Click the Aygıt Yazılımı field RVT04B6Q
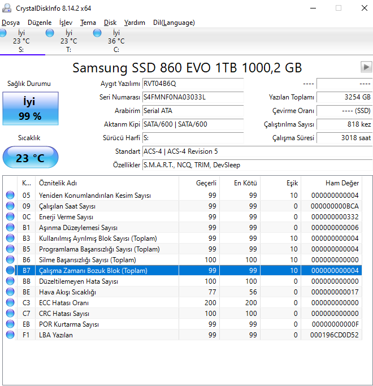This screenshot has height=386, width=373. tap(193, 84)
